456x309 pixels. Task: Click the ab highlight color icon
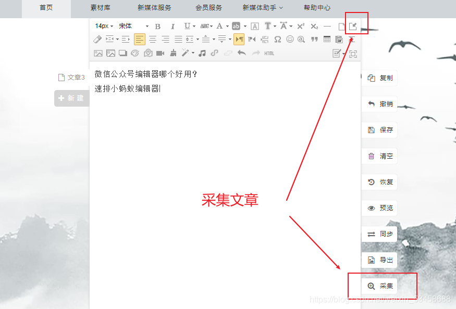tap(236, 26)
